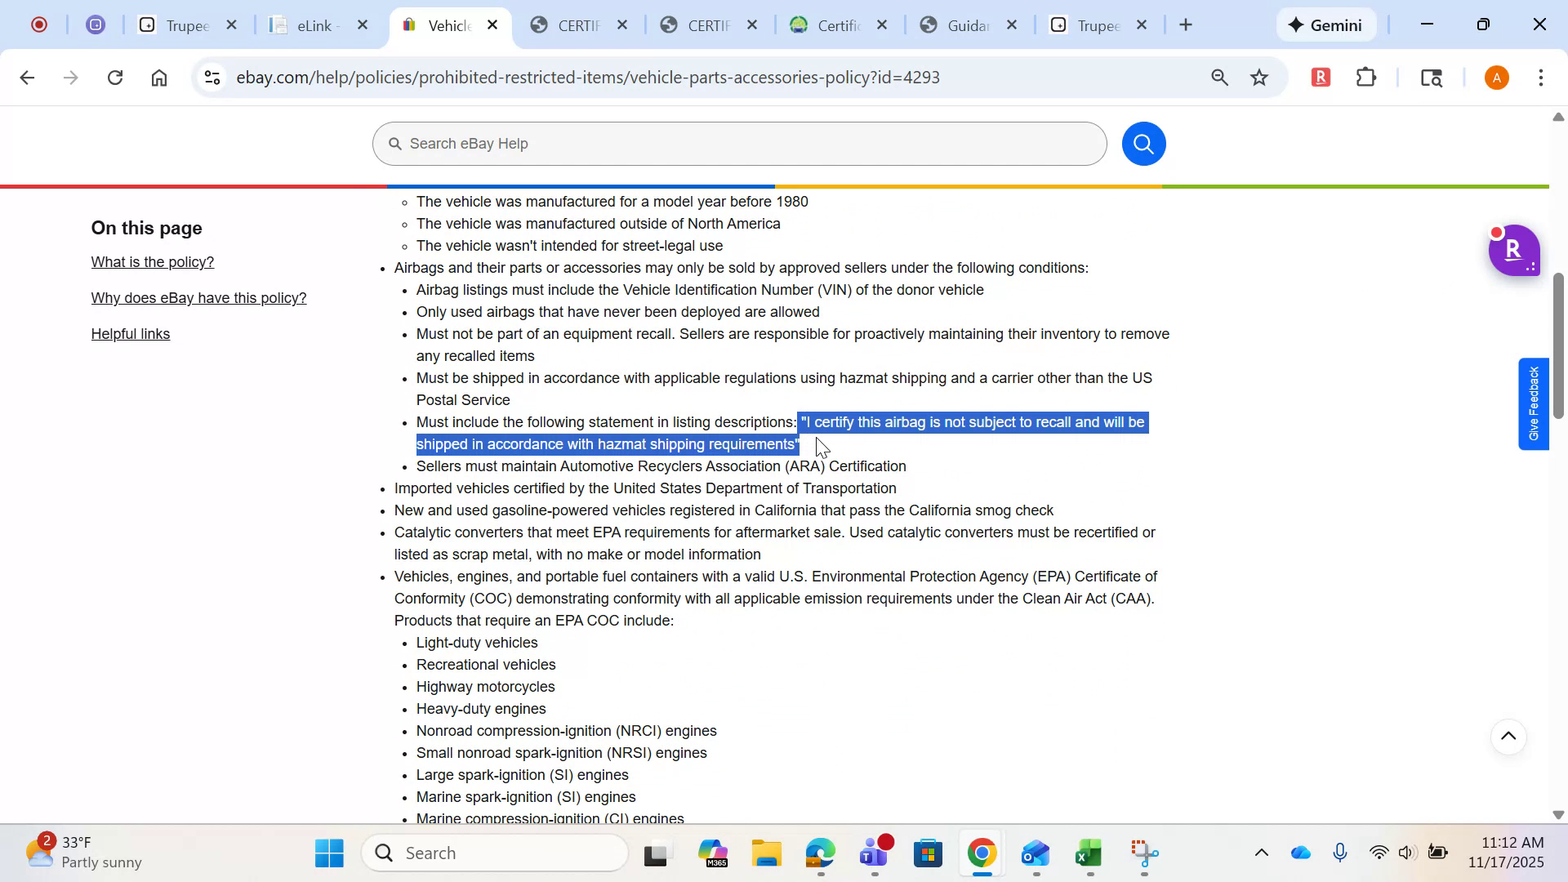Click the scroll-to-top arrow button
This screenshot has width=1568, height=882.
click(x=1509, y=737)
